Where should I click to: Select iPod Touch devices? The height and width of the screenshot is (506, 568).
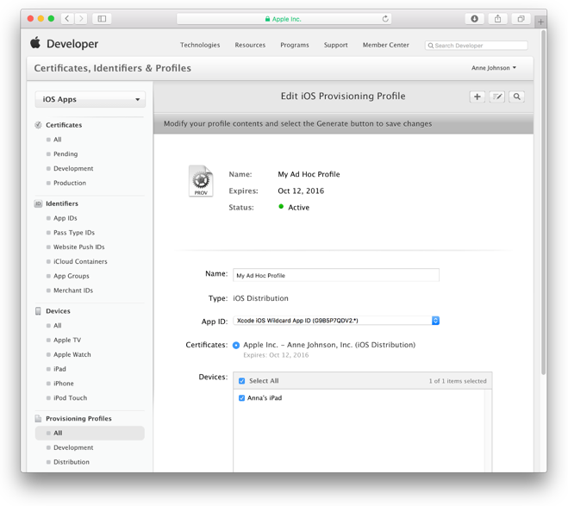pyautogui.click(x=71, y=397)
